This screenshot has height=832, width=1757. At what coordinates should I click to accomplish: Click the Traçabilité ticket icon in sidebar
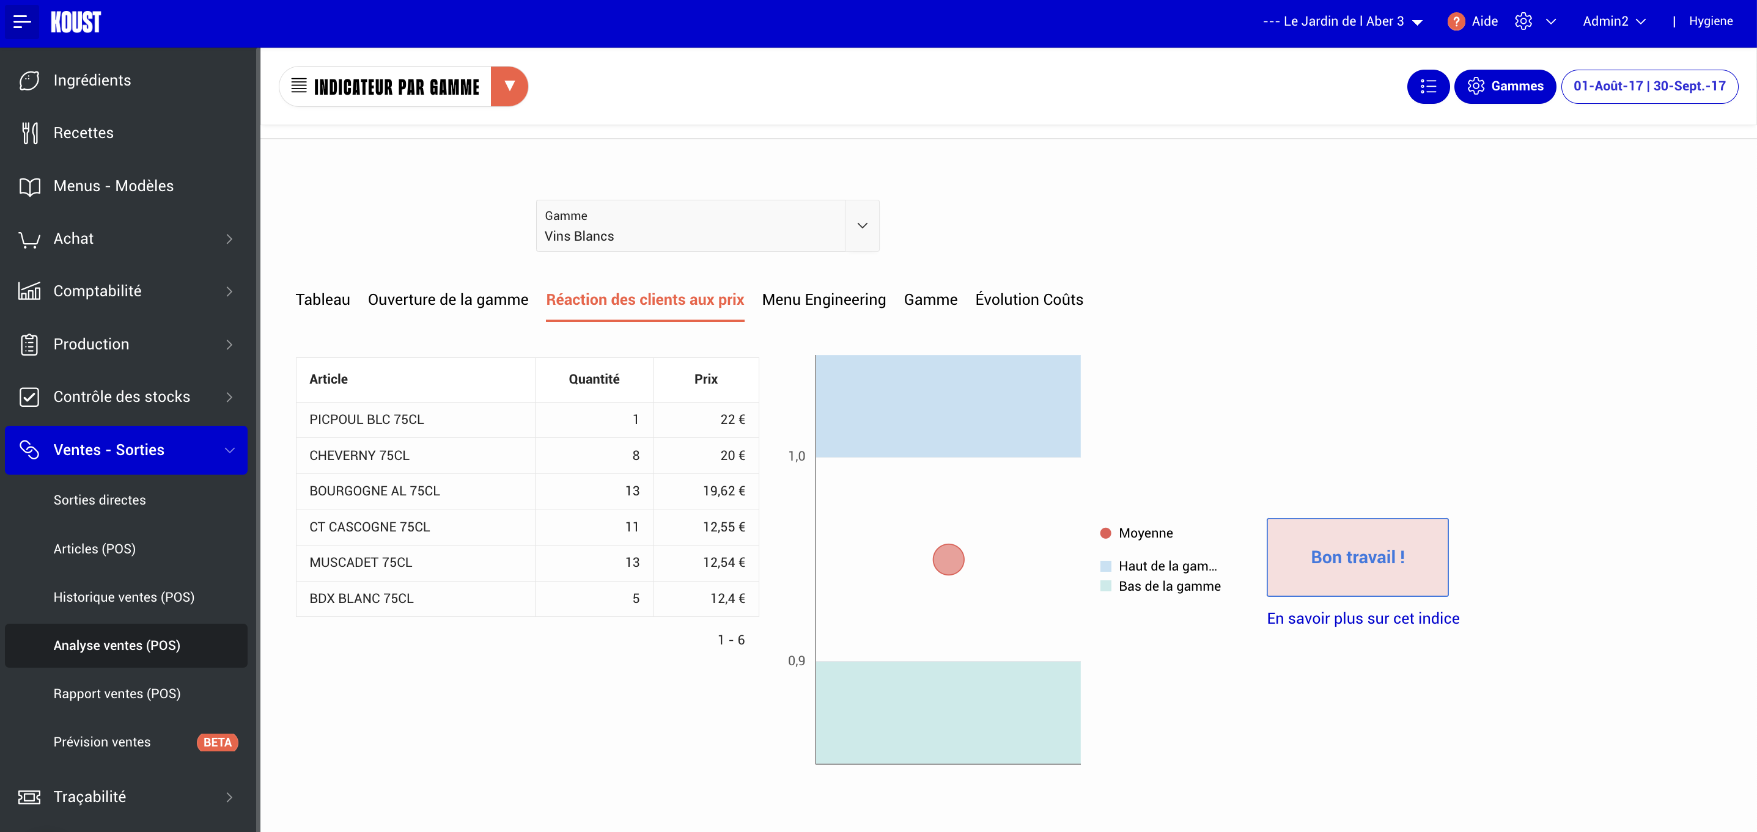(29, 797)
